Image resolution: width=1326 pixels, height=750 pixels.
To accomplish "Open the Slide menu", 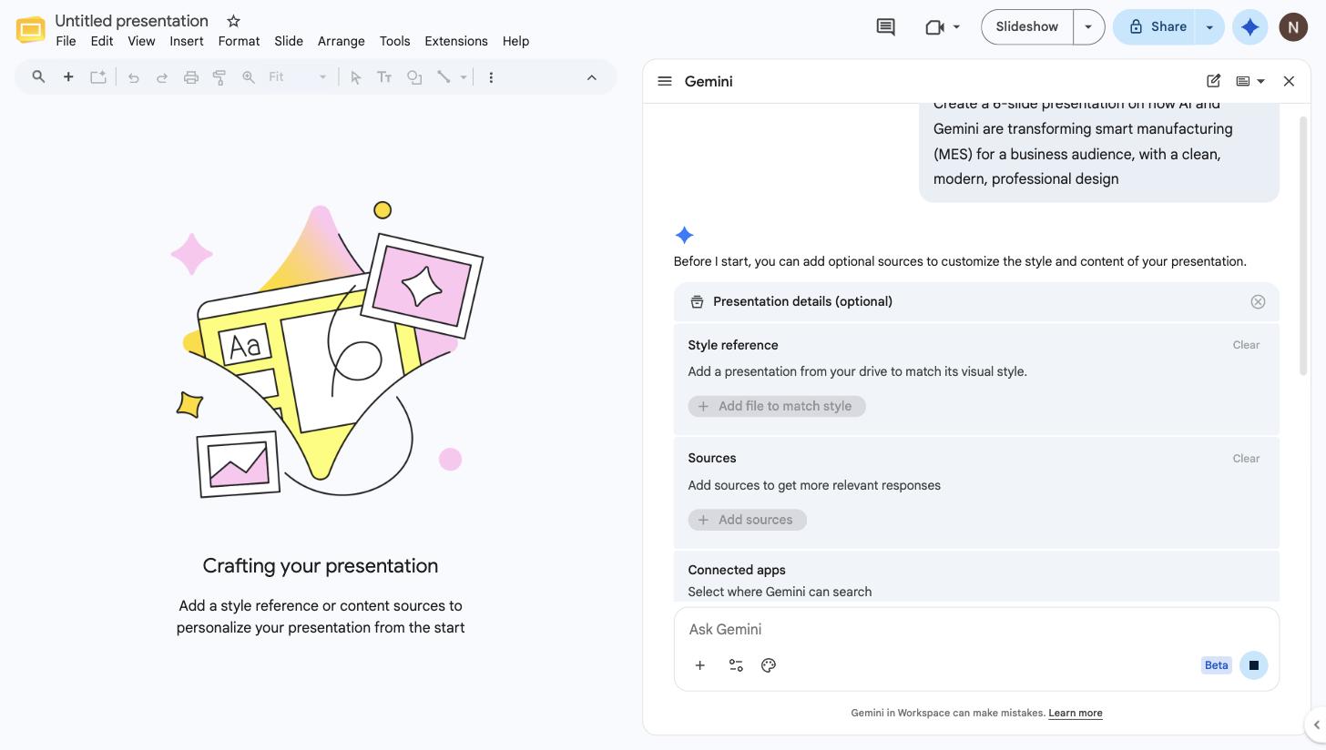I will 289,41.
